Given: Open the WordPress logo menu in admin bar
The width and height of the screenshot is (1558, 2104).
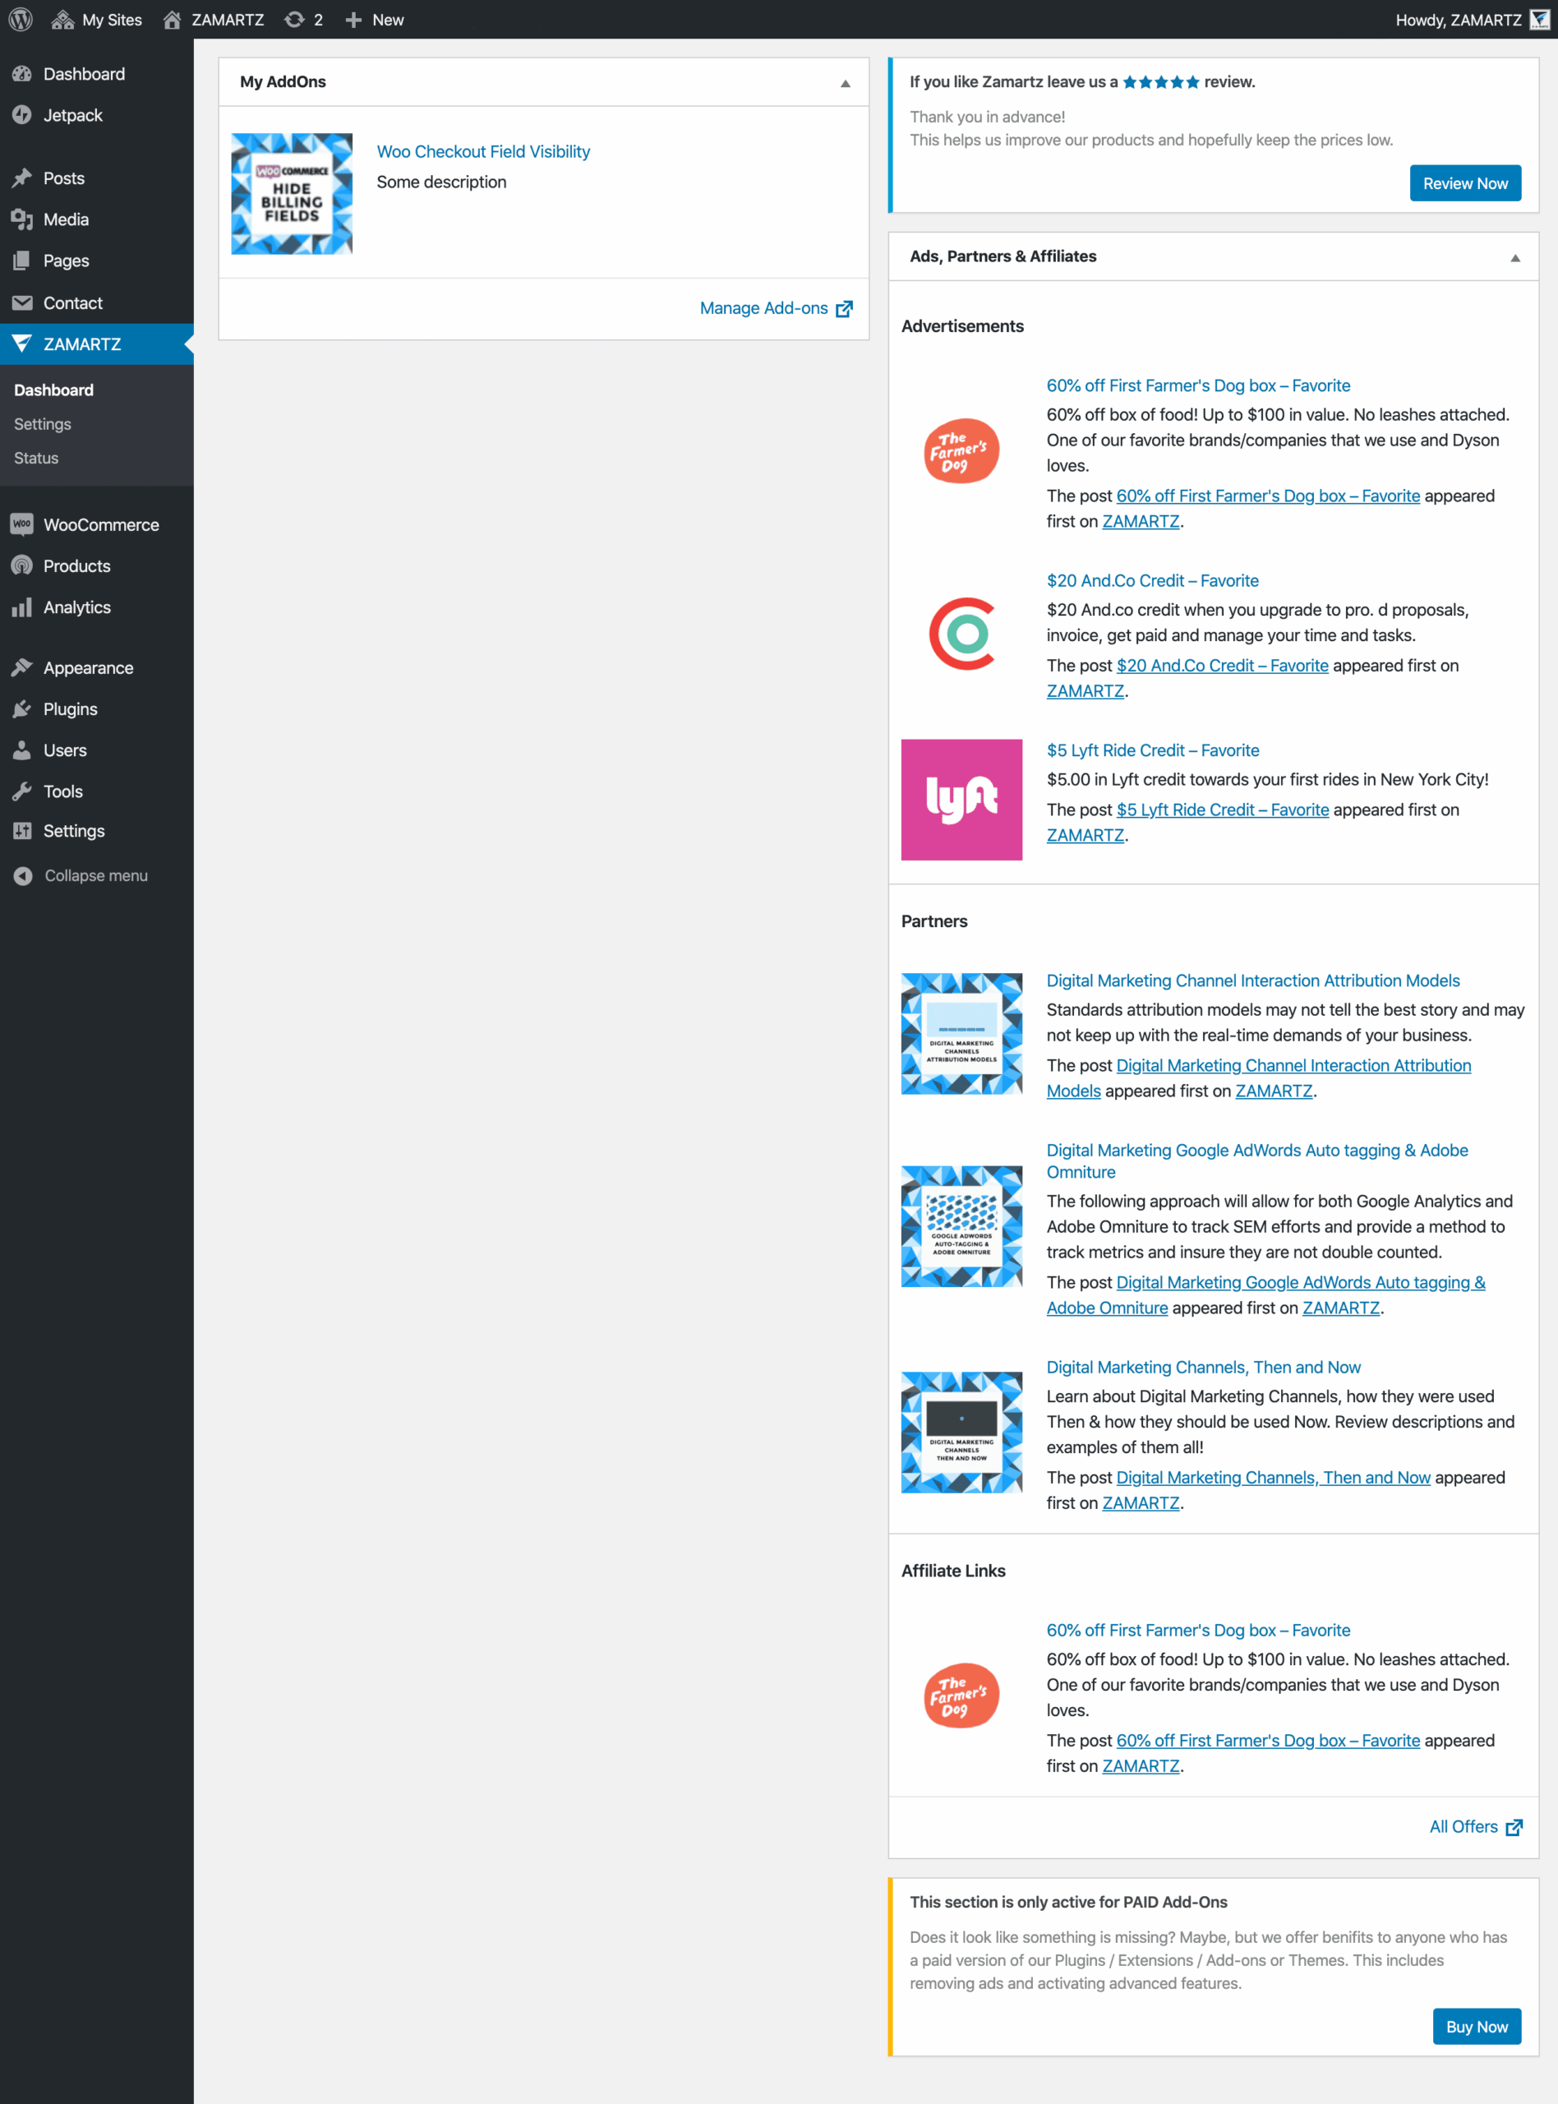Looking at the screenshot, I should point(19,19).
